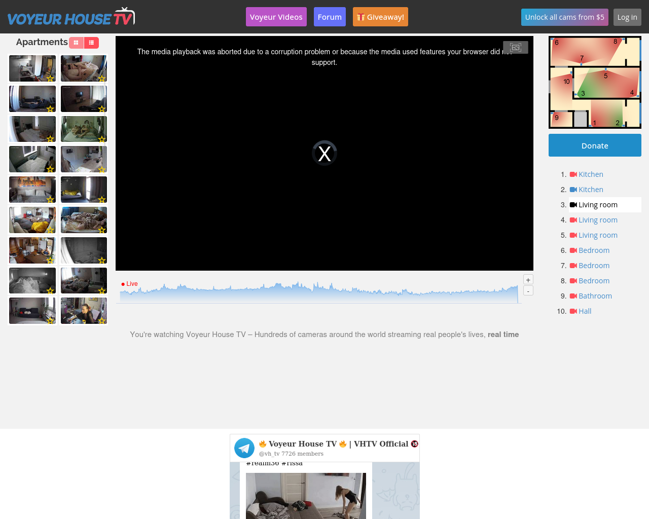Image resolution: width=649 pixels, height=519 pixels.
Task: Open the Giveaway! promotion
Action: click(x=380, y=17)
